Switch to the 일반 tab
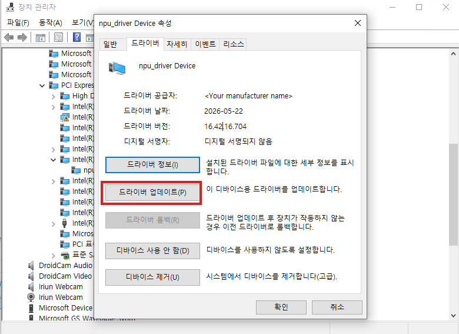The height and width of the screenshot is (334, 459). point(110,44)
